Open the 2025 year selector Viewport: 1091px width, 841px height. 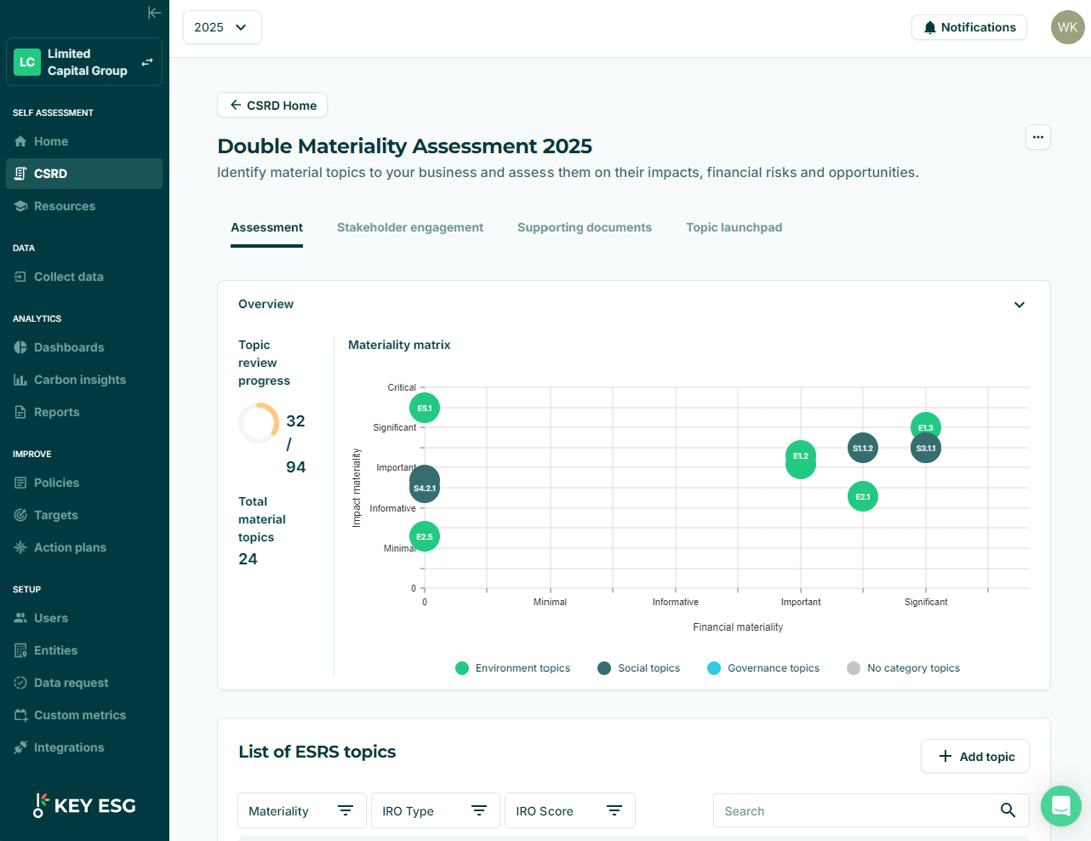click(x=222, y=27)
